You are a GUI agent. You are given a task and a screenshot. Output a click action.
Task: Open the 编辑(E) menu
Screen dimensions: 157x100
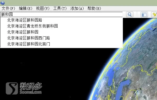[26, 8]
